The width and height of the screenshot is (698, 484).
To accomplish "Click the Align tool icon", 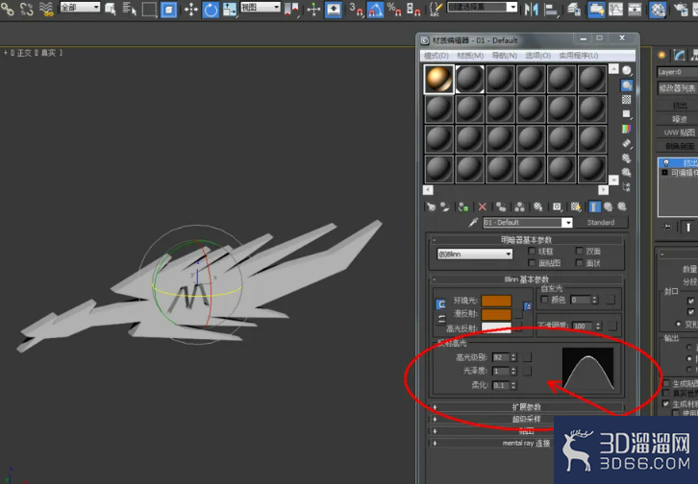I will [x=552, y=9].
